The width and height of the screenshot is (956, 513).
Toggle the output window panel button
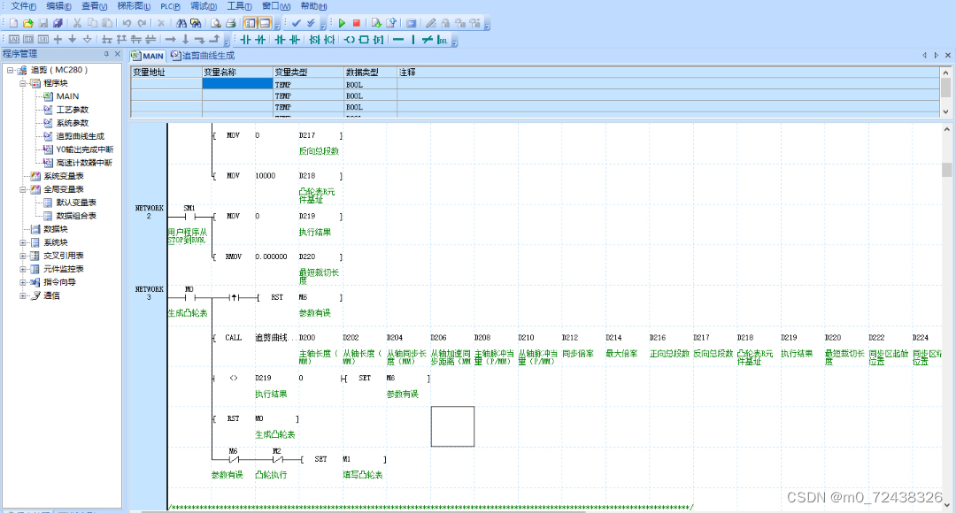pos(265,23)
